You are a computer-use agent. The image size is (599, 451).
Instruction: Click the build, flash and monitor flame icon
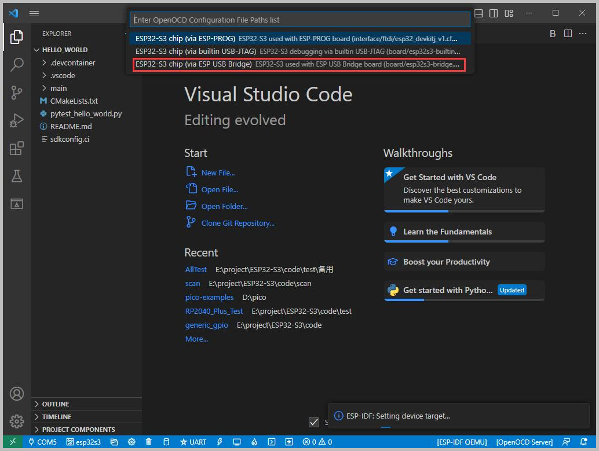pyautogui.click(x=254, y=442)
